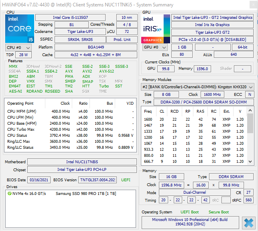Screen dimensions: 258x231
Task: Click the tRFC 560 field
Action: 249,200
